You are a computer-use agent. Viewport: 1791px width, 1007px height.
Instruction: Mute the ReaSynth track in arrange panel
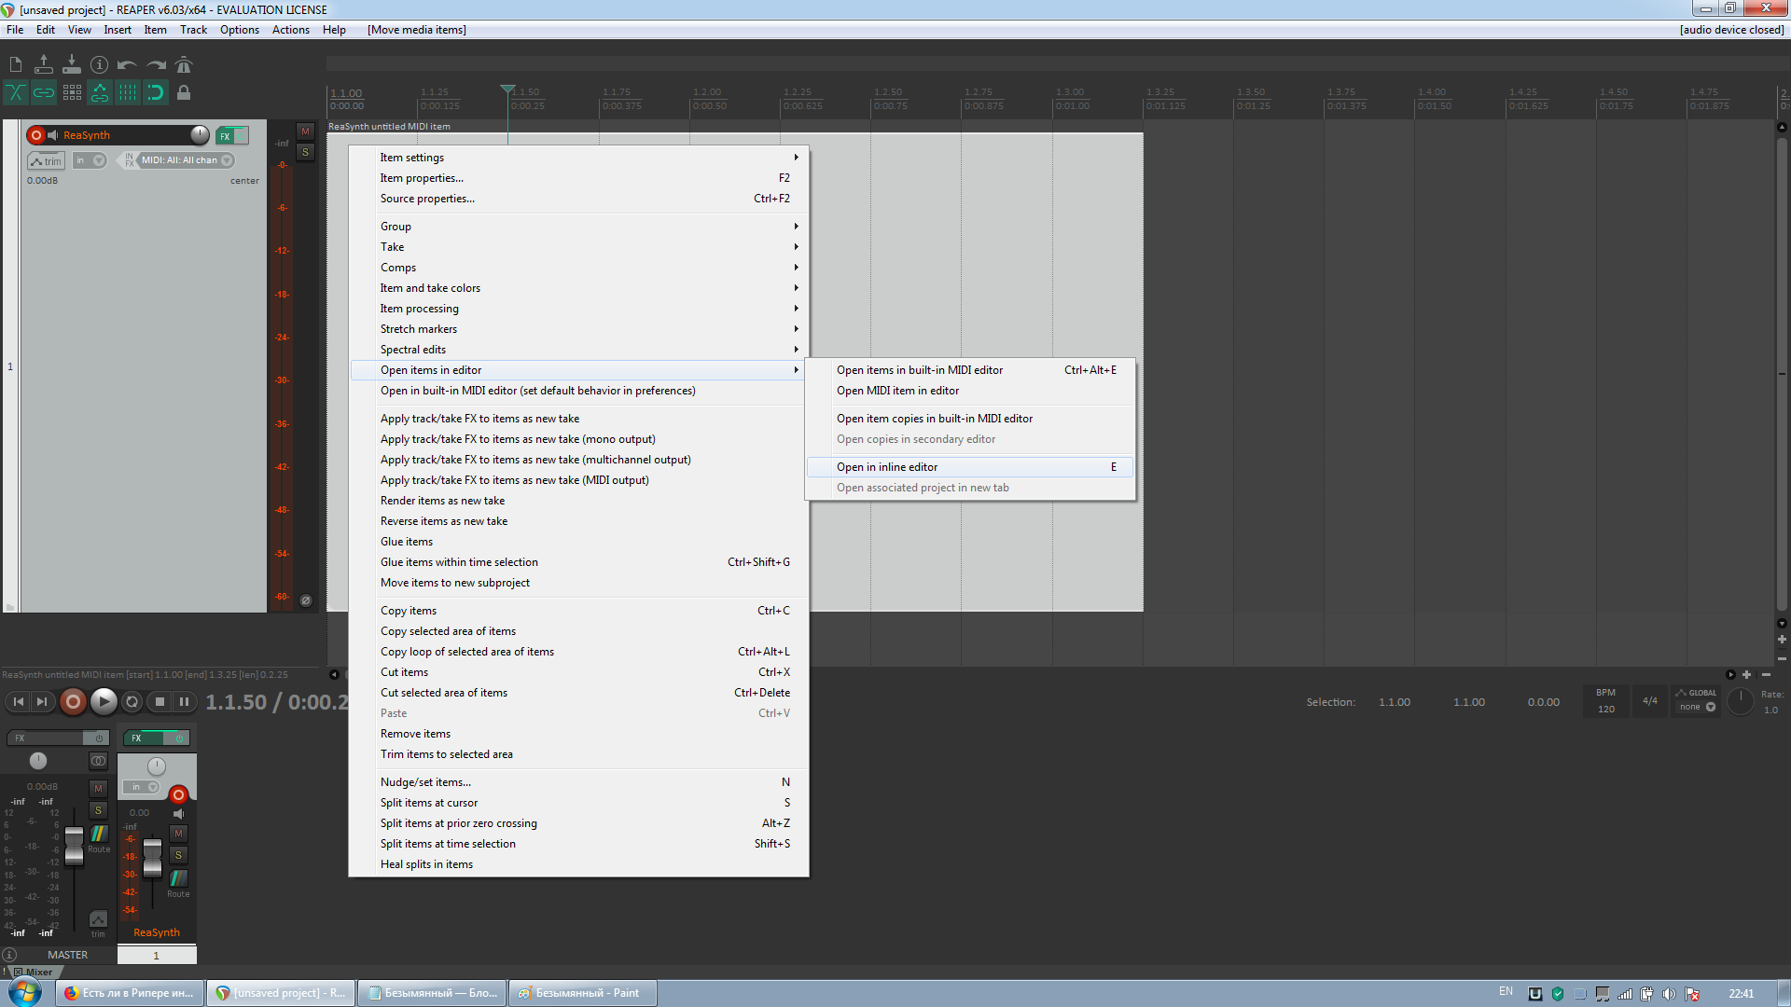pyautogui.click(x=305, y=131)
